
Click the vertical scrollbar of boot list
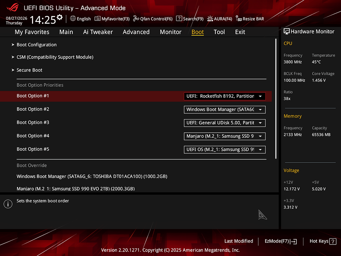pyautogui.click(x=276, y=99)
